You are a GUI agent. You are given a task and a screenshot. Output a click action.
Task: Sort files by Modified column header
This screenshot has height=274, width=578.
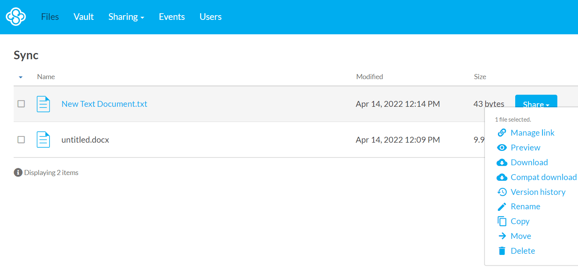[x=369, y=77]
